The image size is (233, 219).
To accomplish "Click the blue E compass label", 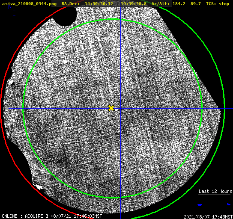I will [x=14, y=13].
